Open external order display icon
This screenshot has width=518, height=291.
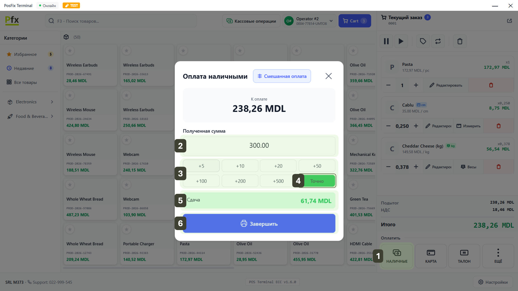tap(509, 21)
